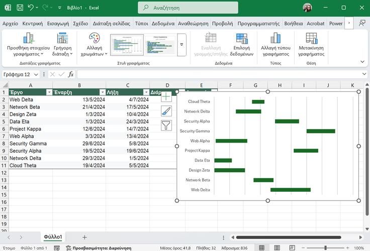Click the Move Chart icon
The width and height of the screenshot is (370, 251).
pyautogui.click(x=311, y=38)
